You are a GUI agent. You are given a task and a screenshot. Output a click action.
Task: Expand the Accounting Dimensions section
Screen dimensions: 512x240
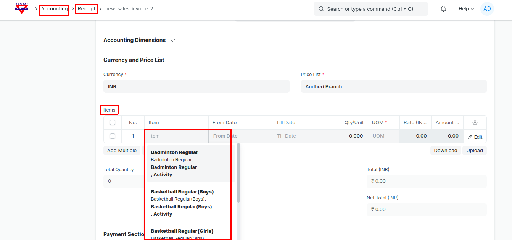coord(173,40)
